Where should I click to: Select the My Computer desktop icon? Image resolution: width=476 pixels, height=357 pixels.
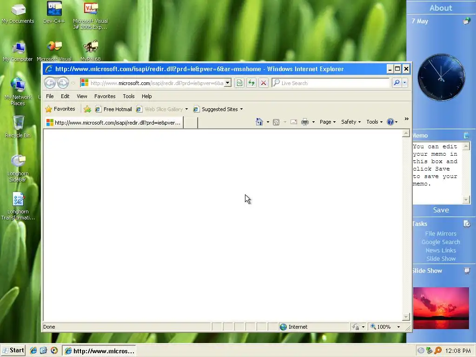coord(18,52)
